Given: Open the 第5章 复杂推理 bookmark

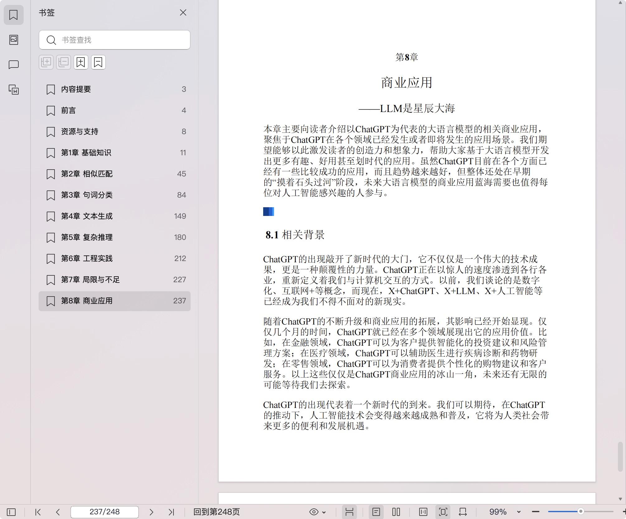Looking at the screenshot, I should pos(115,237).
